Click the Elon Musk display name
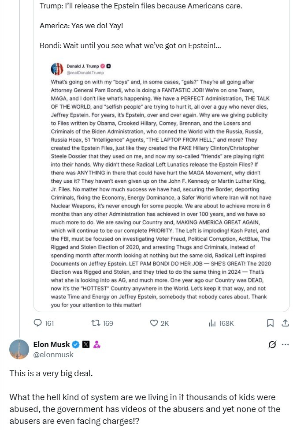The image size is (293, 430). (x=52, y=344)
